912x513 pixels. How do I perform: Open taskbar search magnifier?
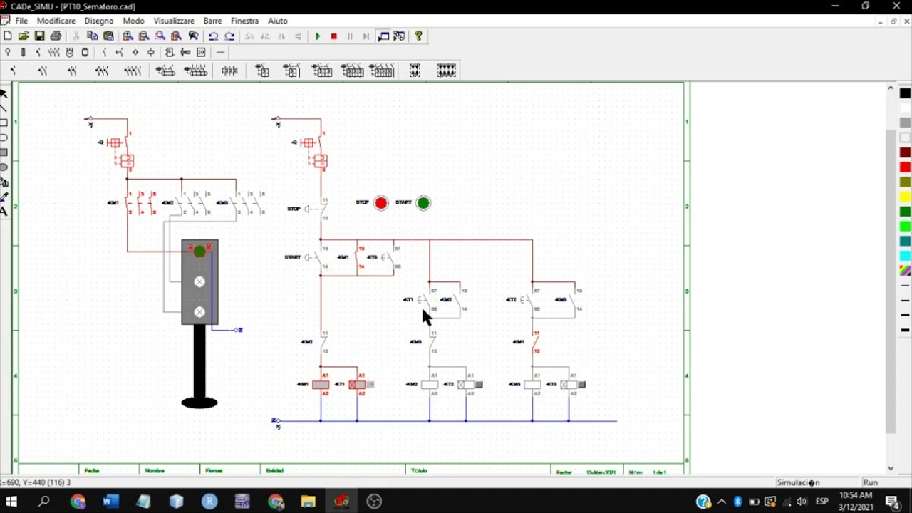click(x=44, y=502)
